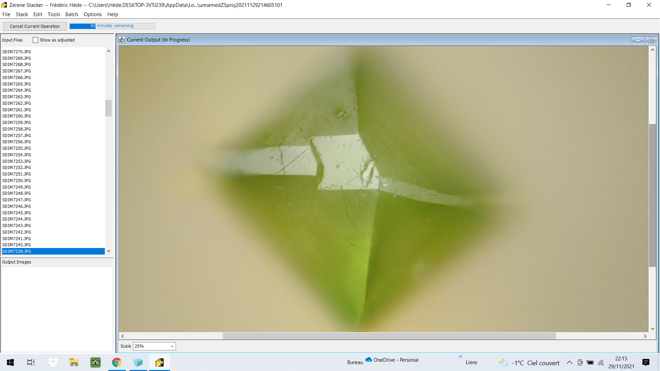This screenshot has width=660, height=371.
Task: Maximize the Current Output internal frame
Action: 651,41
